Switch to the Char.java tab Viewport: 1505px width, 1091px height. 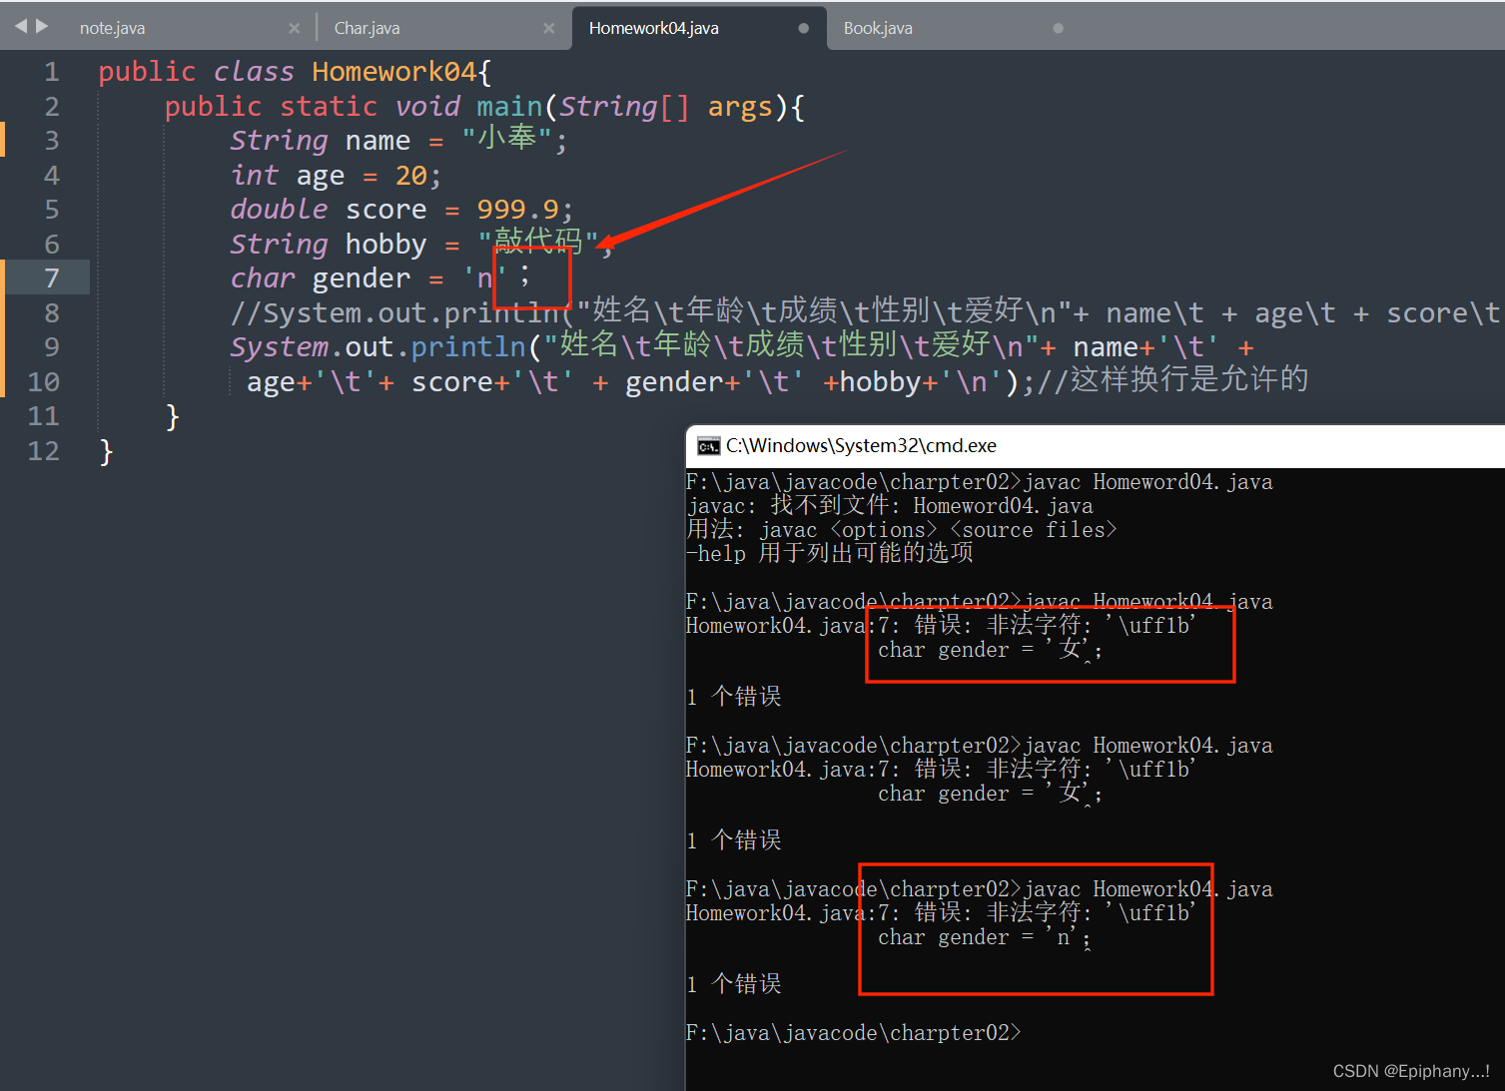(x=367, y=28)
